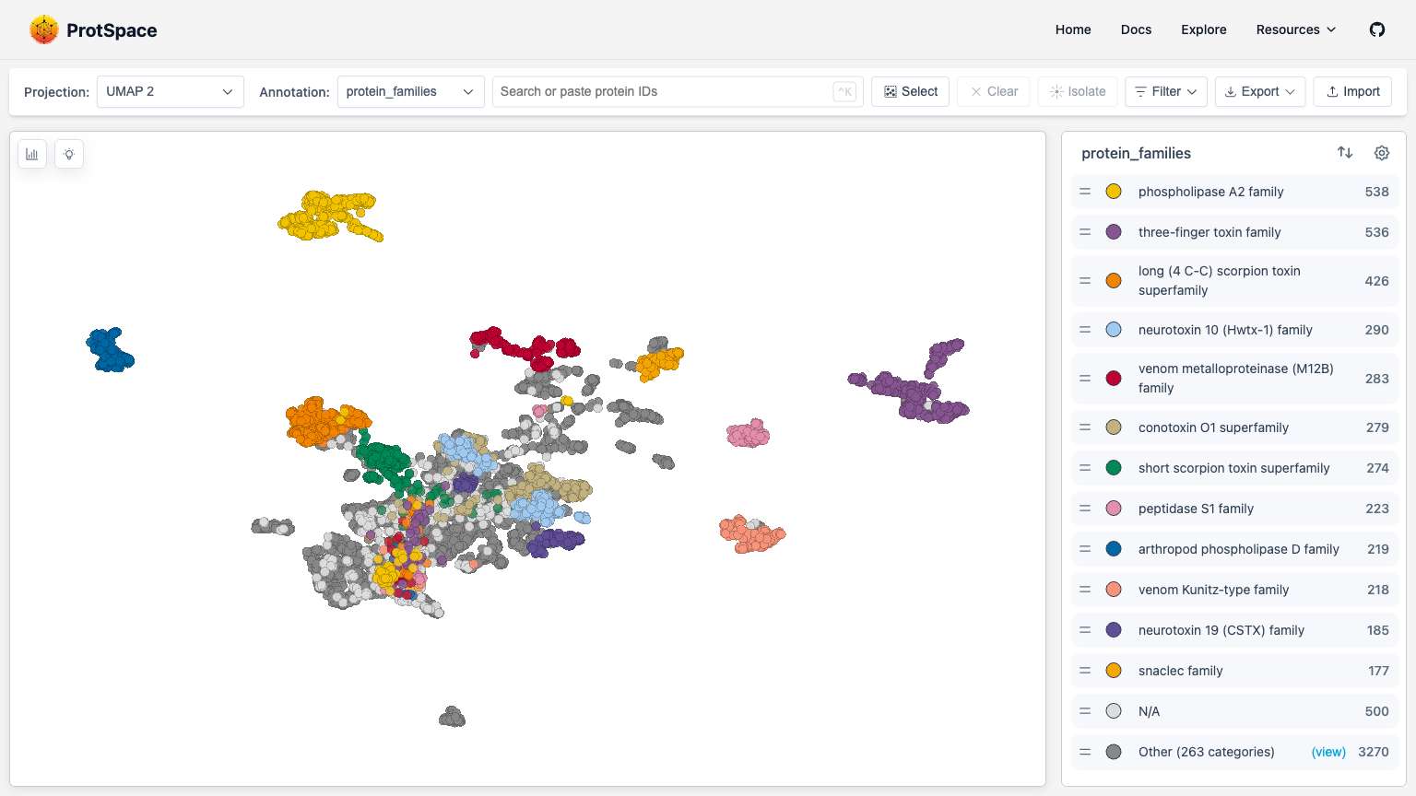Click the Select tool in the toolbar

coord(910,91)
